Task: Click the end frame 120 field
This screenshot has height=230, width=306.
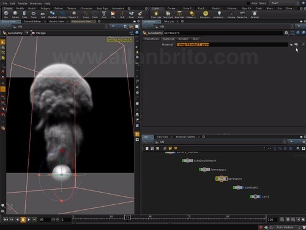Action: tap(272, 220)
